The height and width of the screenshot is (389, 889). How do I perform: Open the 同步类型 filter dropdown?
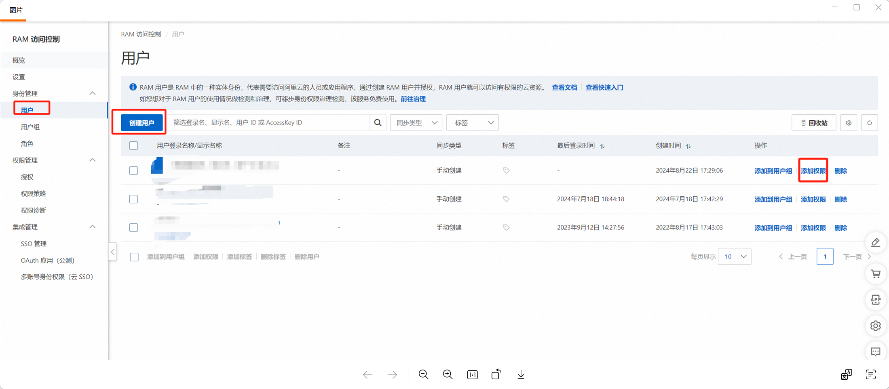click(416, 123)
